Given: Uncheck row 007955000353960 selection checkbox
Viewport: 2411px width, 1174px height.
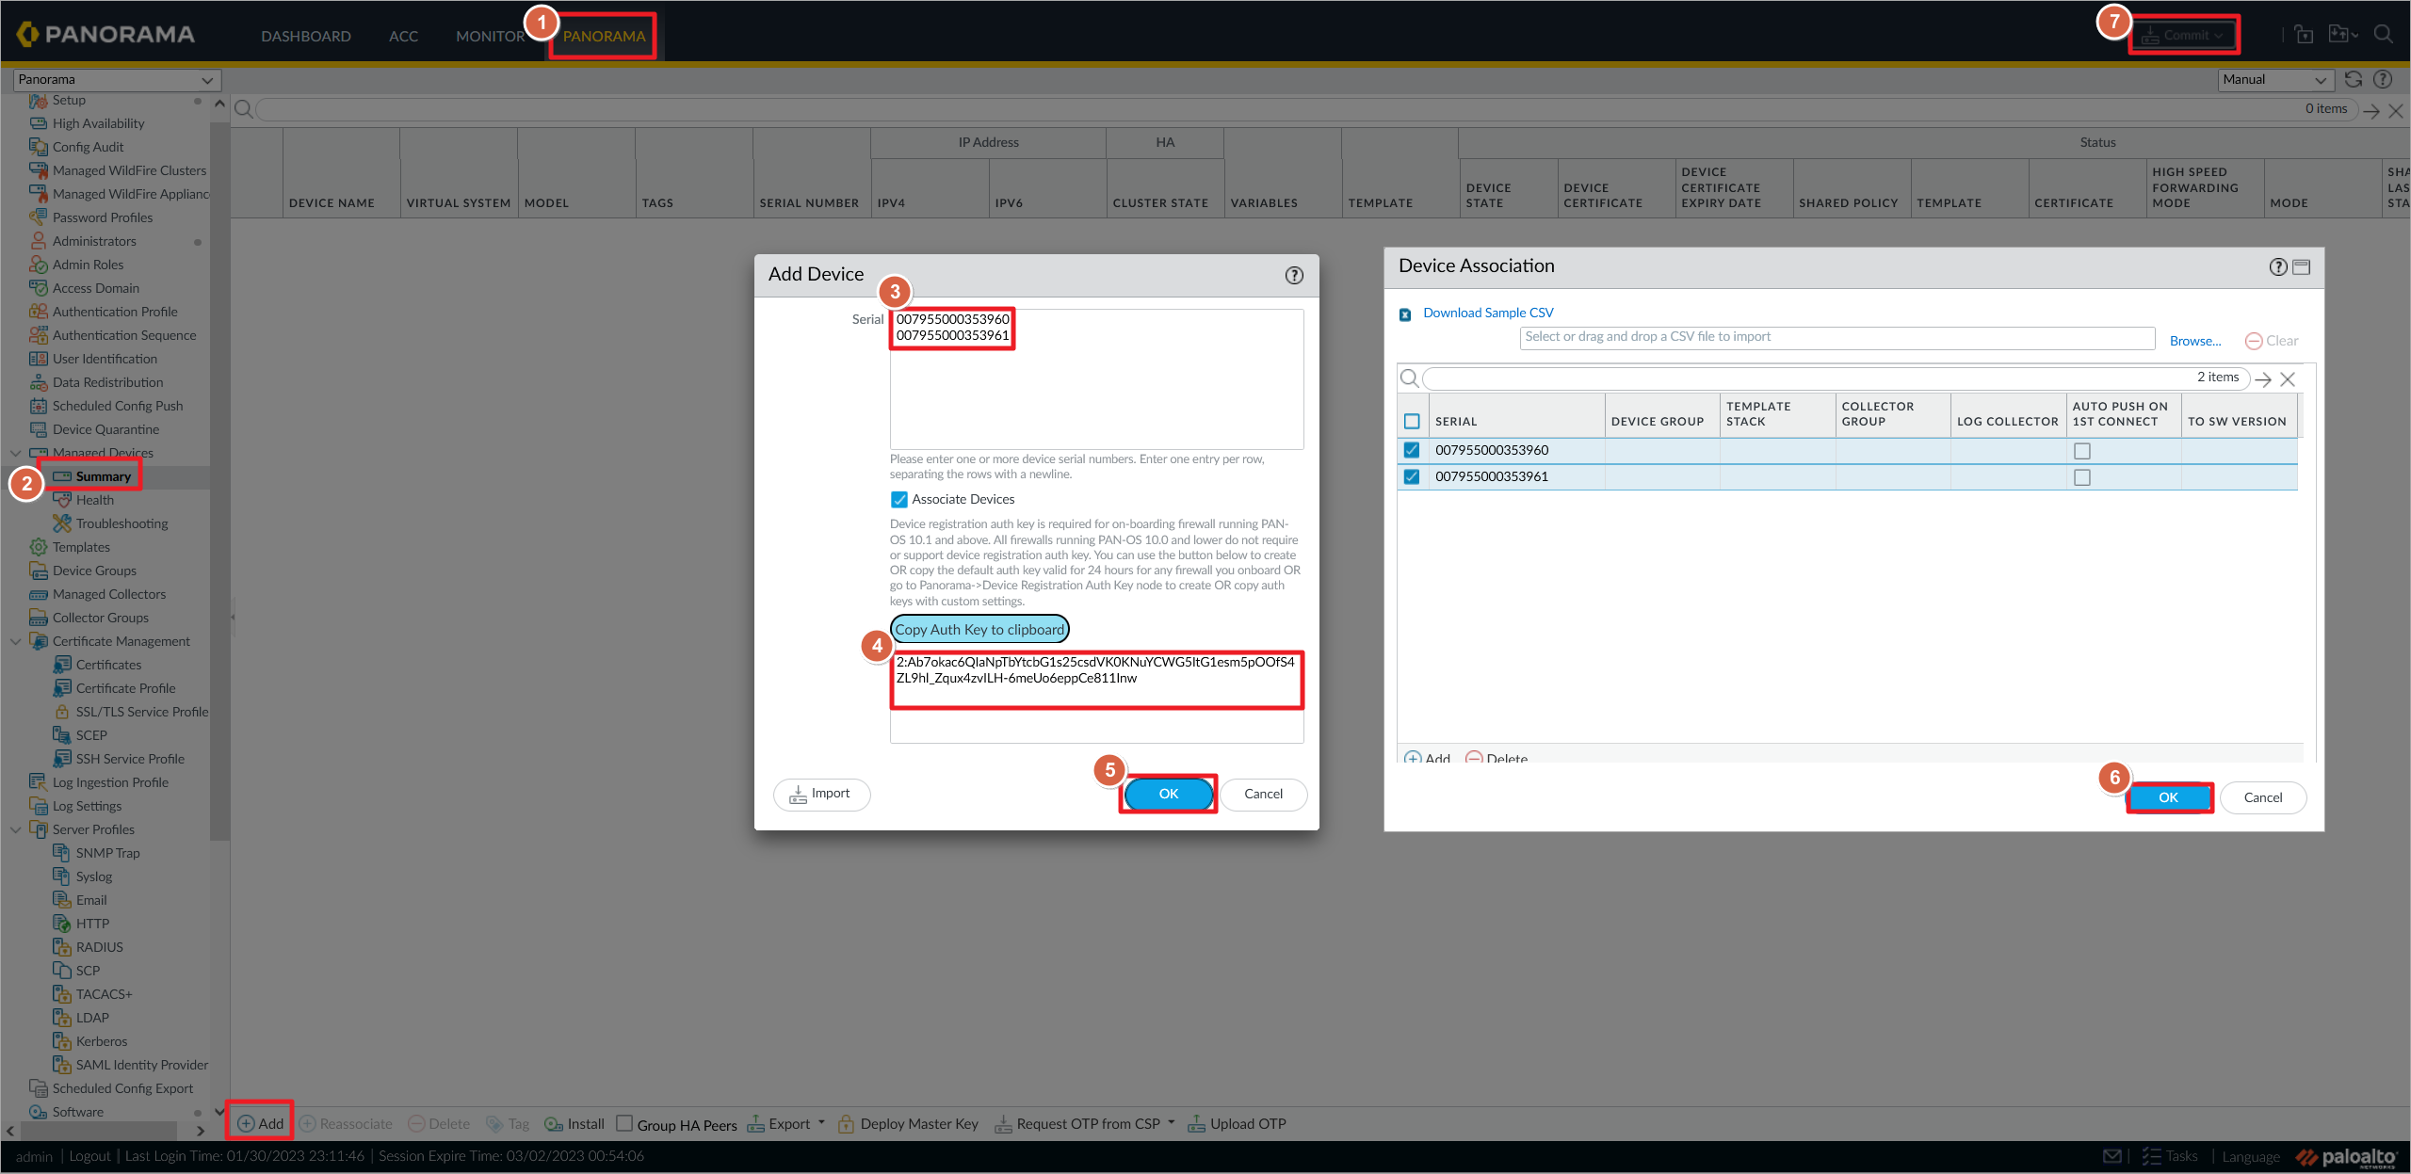Looking at the screenshot, I should (x=1412, y=450).
